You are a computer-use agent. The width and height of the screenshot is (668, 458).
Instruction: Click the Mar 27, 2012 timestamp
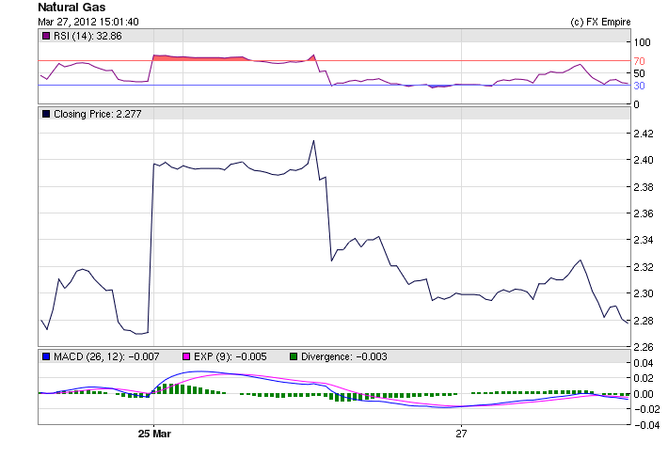(88, 22)
